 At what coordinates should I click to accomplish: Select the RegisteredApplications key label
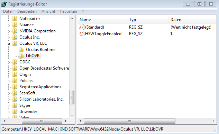point(40,87)
